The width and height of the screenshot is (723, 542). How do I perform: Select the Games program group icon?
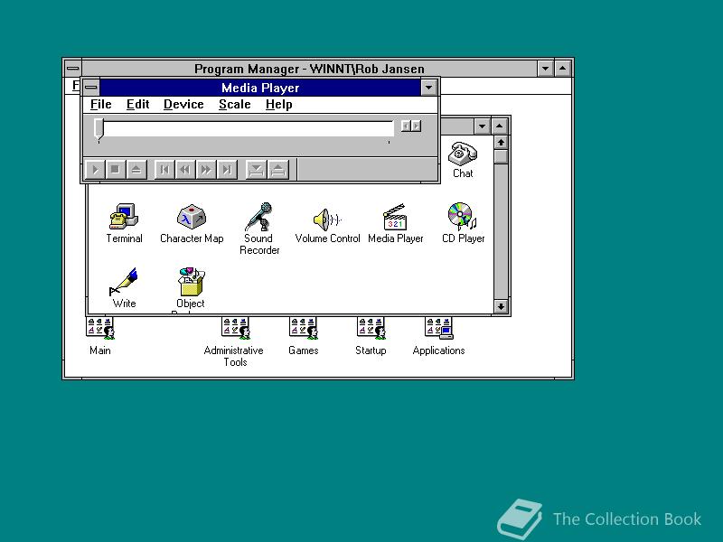[303, 328]
